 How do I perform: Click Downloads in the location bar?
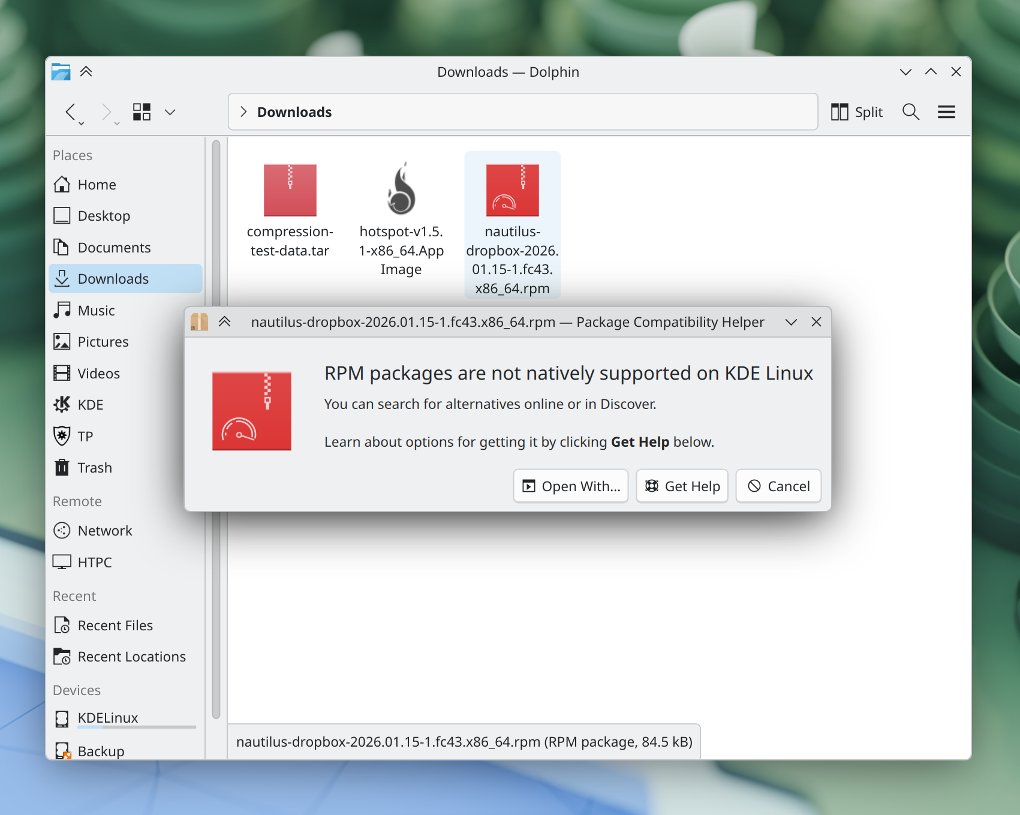point(294,112)
